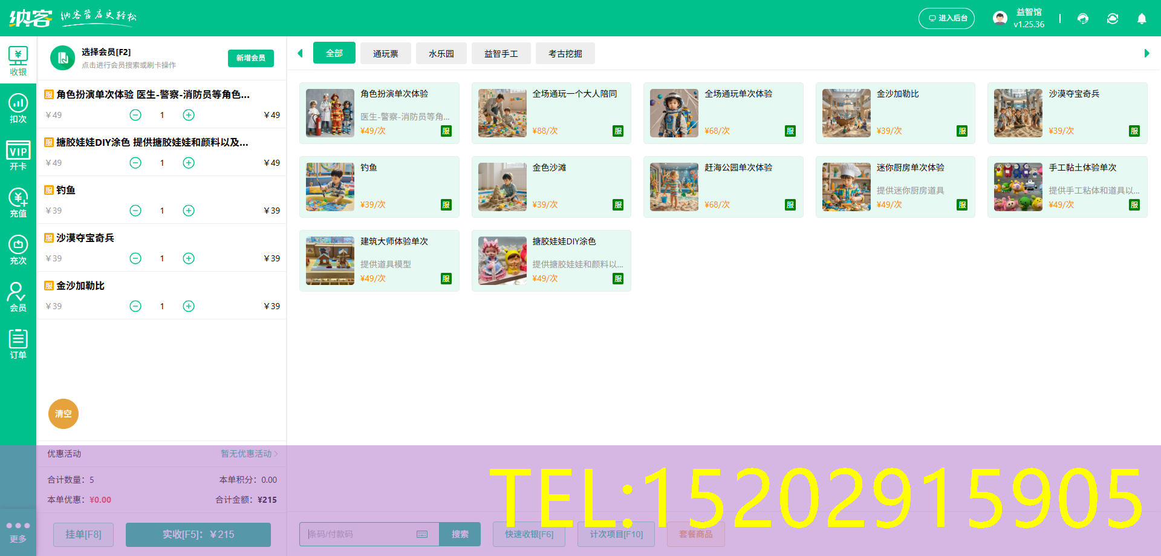Click the left arrow to scroll category tabs

click(301, 53)
